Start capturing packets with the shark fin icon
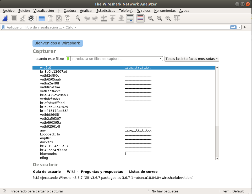This screenshot has width=252, height=194. click(x=5, y=18)
